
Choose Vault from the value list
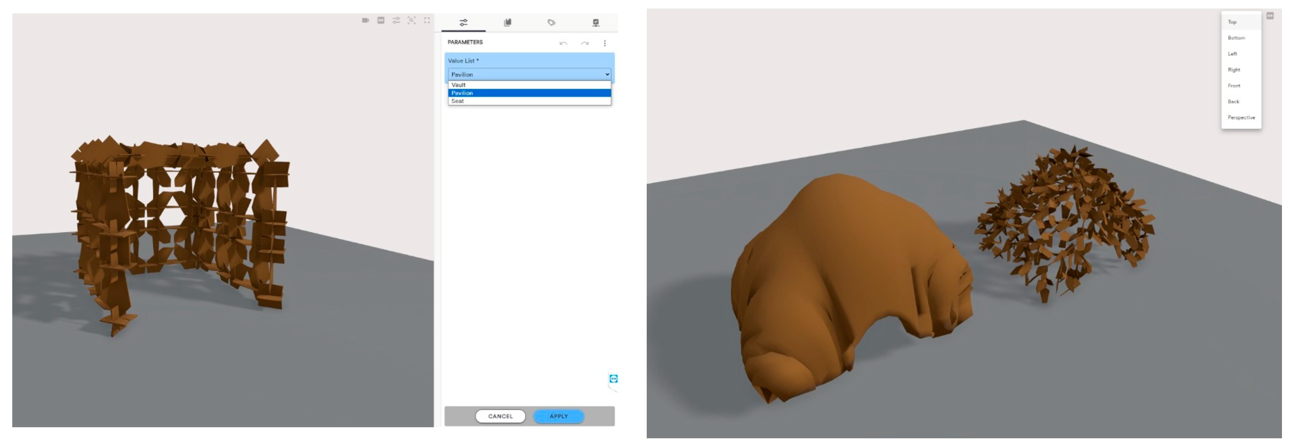tap(459, 85)
